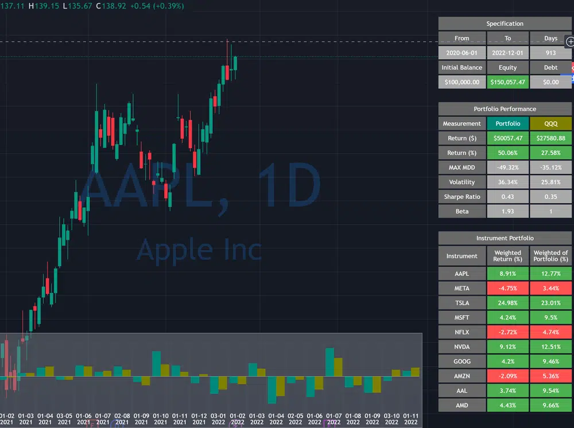Click the Portfolio Performance table title

[505, 109]
